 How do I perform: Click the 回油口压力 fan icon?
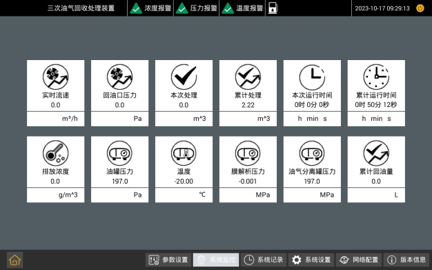[120, 77]
